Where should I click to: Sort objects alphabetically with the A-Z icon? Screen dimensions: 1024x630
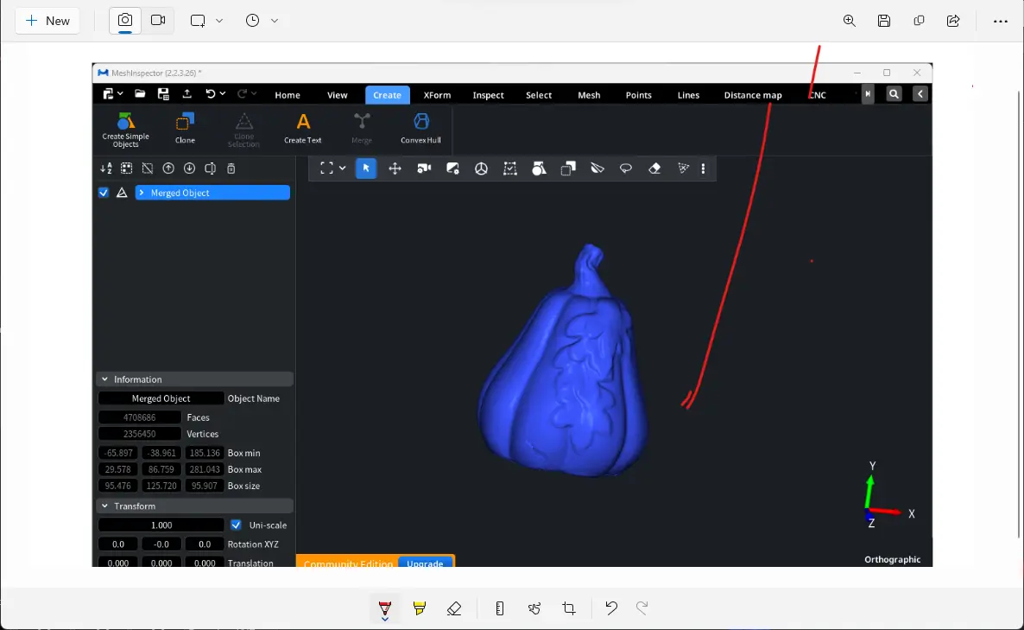[106, 169]
